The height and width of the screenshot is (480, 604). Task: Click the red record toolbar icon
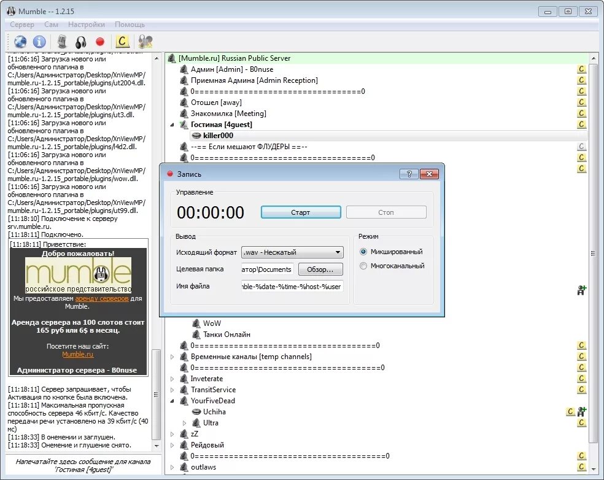[x=100, y=42]
